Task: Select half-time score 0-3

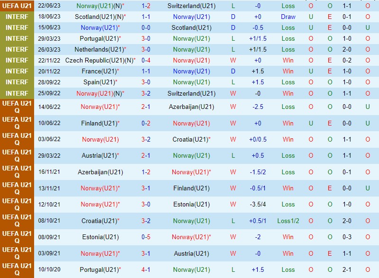Action: pyautogui.click(x=347, y=237)
